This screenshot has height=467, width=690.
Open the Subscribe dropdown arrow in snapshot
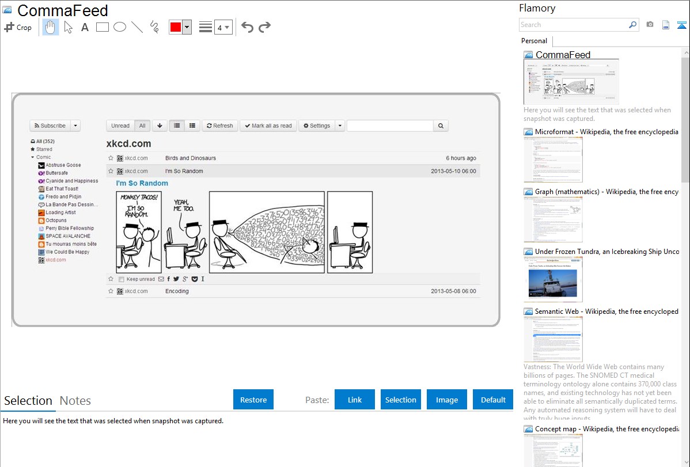pos(75,126)
